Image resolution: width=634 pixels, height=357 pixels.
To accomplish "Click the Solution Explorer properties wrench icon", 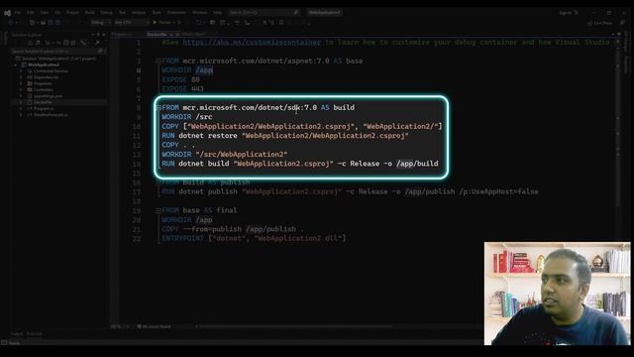I will (x=97, y=43).
